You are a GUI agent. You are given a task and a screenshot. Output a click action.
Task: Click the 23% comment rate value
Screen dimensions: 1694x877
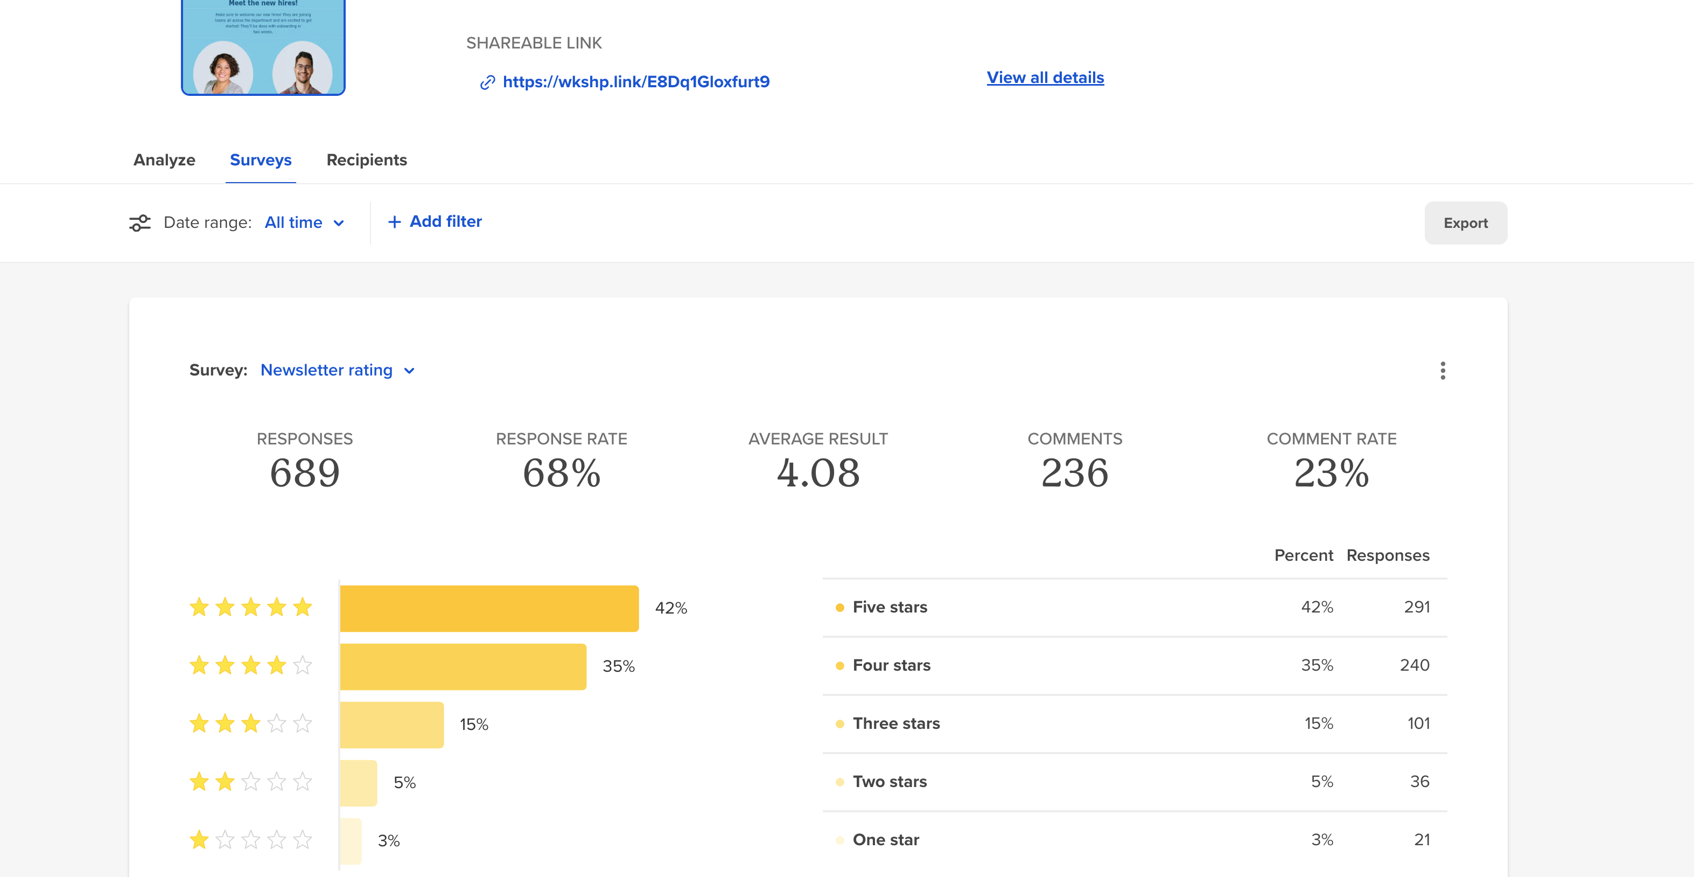coord(1332,473)
